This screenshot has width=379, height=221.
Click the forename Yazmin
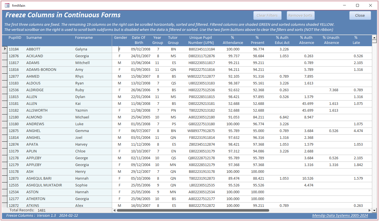82,110
